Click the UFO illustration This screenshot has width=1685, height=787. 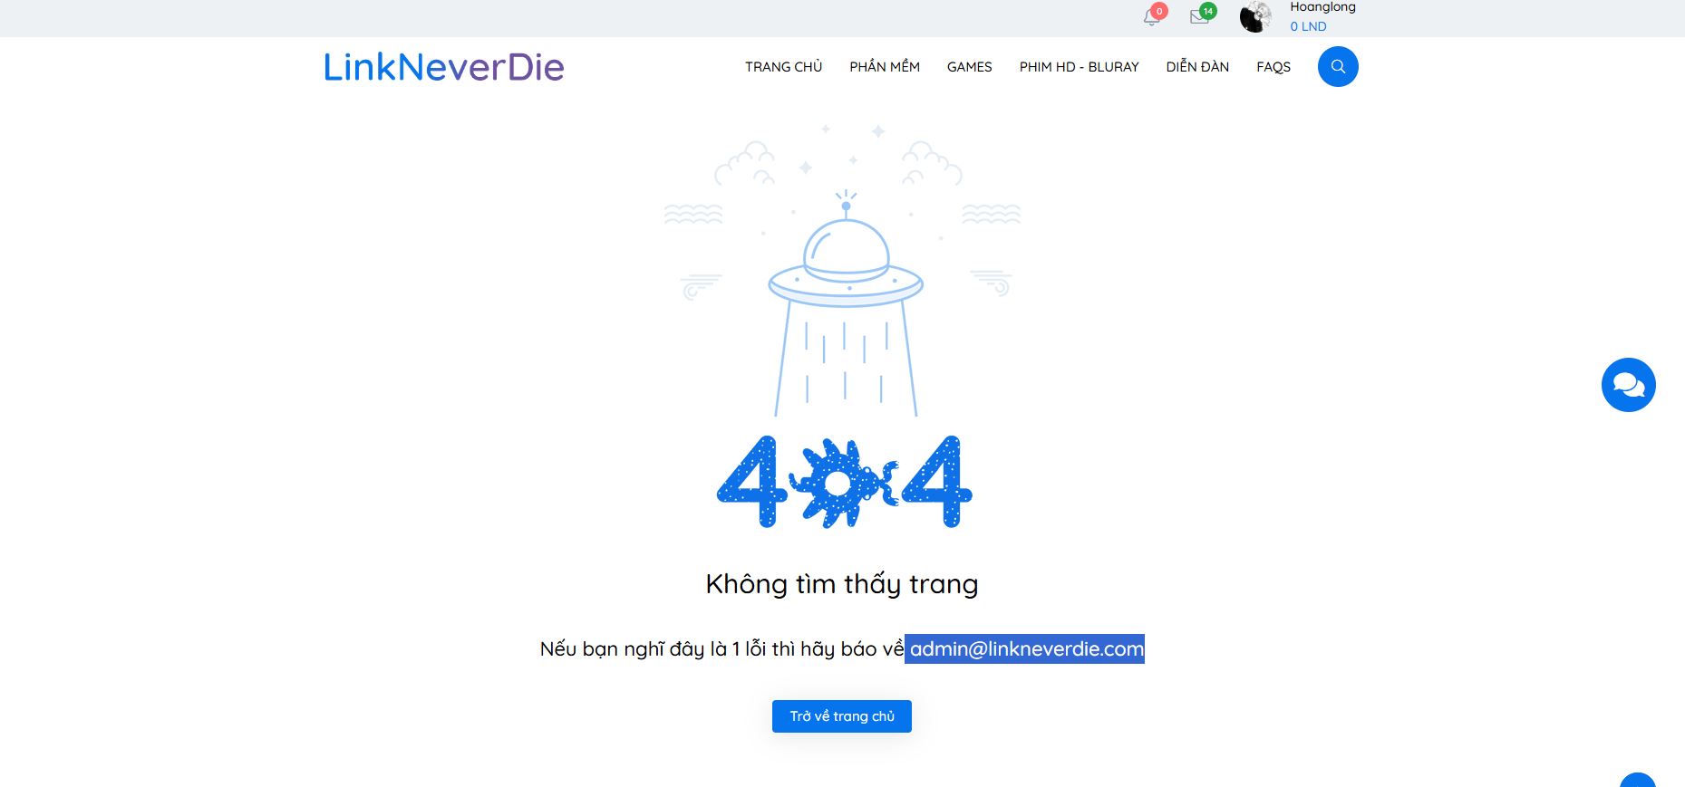pos(845,272)
